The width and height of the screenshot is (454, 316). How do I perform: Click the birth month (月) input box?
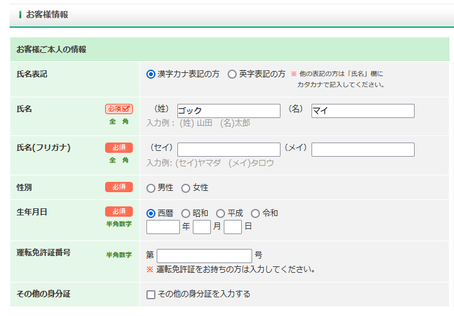pyautogui.click(x=202, y=227)
